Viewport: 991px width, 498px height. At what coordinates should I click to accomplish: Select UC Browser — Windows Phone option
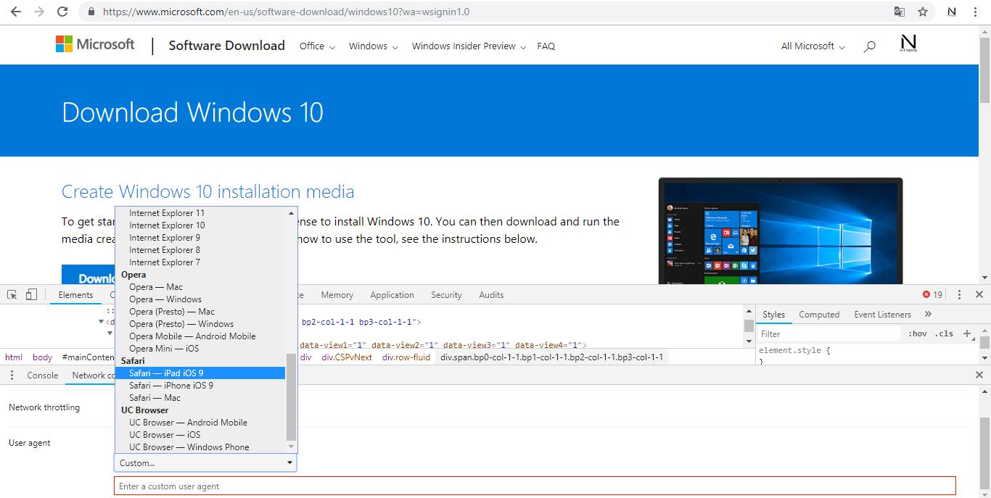(200, 447)
